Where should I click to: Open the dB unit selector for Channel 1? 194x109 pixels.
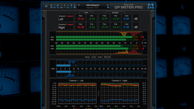pyautogui.click(x=136, y=18)
